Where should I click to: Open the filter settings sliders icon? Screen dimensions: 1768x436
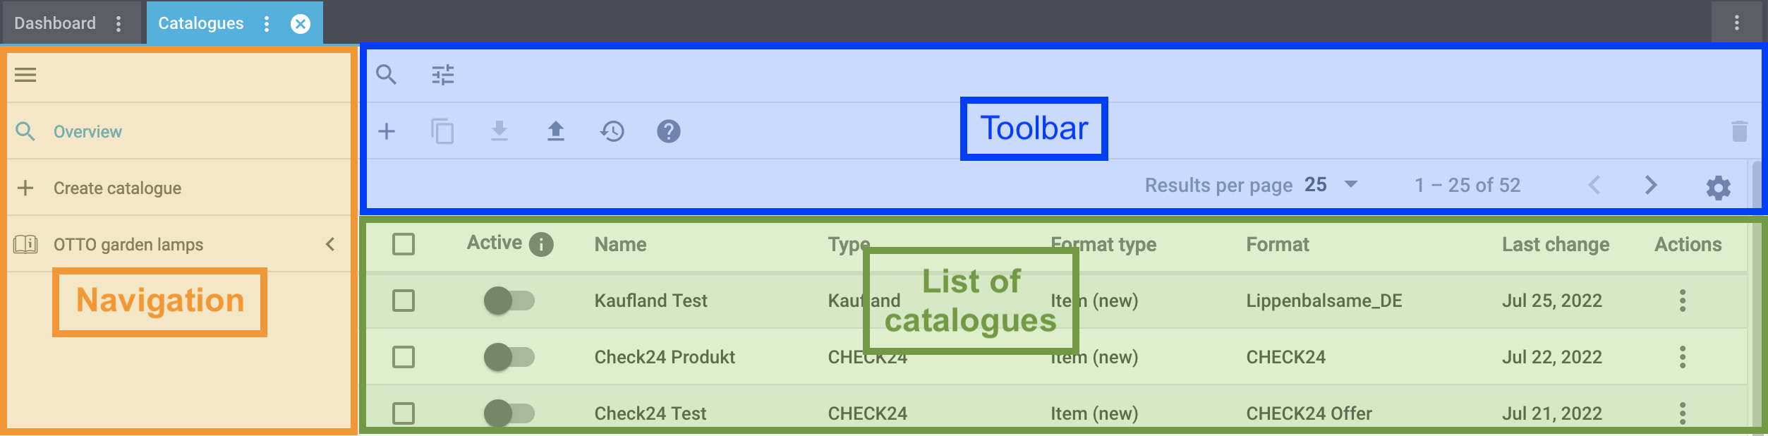point(443,74)
